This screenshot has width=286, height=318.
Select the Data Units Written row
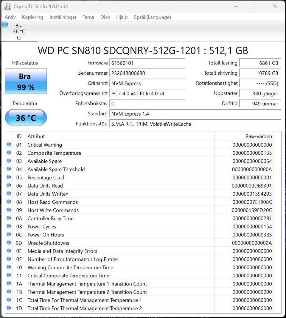[x=119, y=194]
